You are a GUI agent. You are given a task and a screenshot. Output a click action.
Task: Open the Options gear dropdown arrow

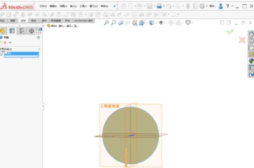click(x=206, y=6)
